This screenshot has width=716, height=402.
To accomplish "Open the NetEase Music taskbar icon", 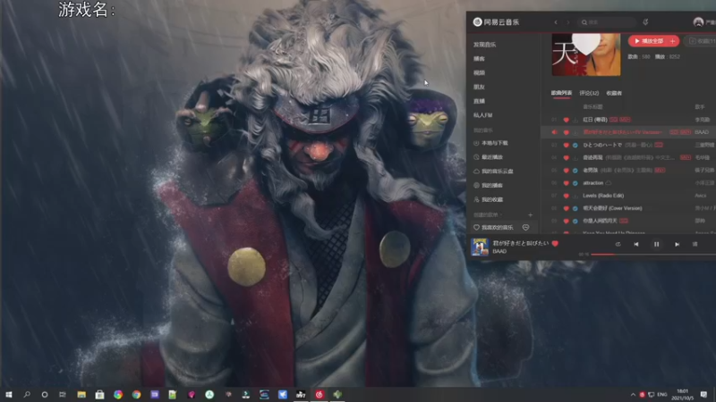I will pos(320,395).
